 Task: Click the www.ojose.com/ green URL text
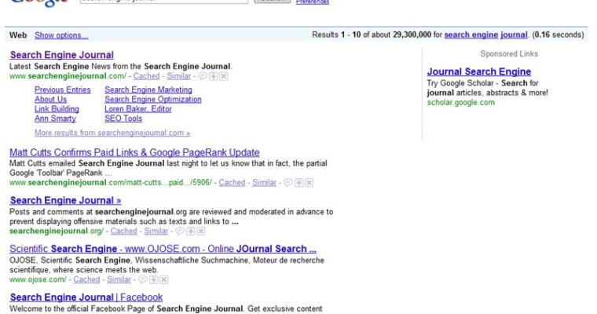click(x=38, y=279)
